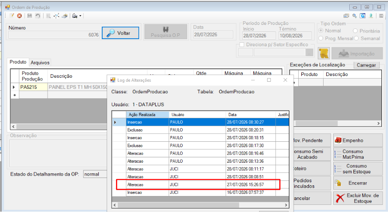388x212 pixels.
Task: Click the red cancel icon in the toolbar
Action: point(19,16)
